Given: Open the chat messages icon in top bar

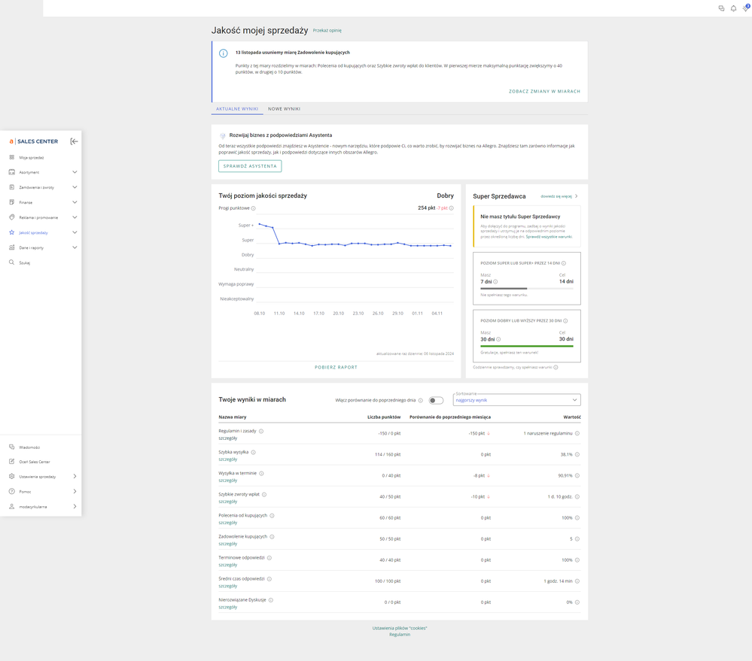Looking at the screenshot, I should click(x=721, y=8).
